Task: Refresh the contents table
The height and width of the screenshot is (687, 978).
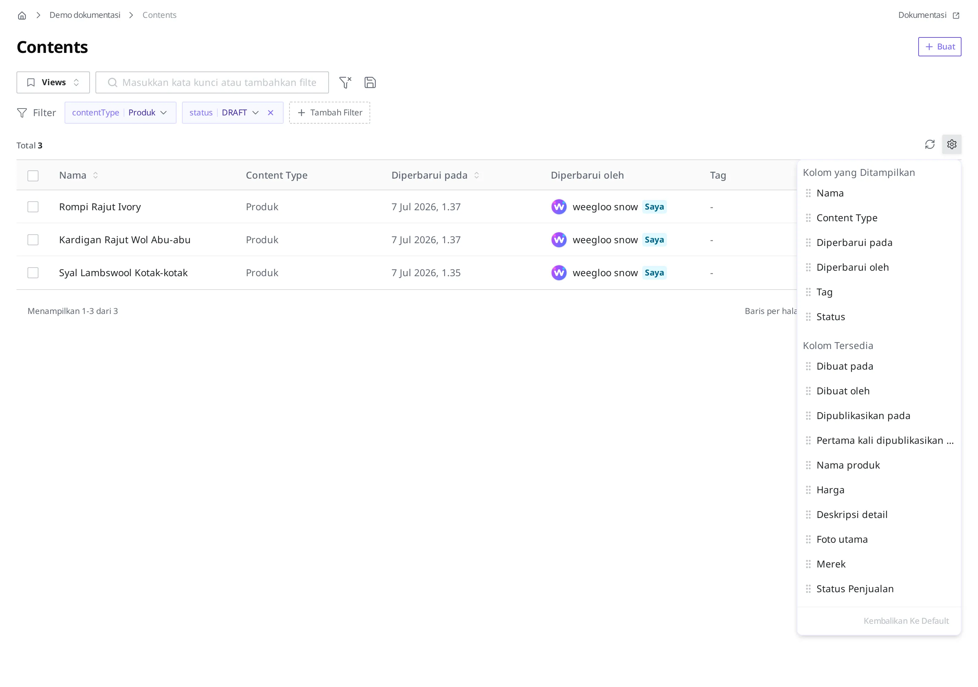Action: click(x=930, y=145)
